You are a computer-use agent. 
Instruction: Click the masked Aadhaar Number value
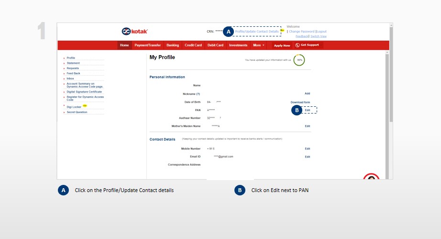214,118
